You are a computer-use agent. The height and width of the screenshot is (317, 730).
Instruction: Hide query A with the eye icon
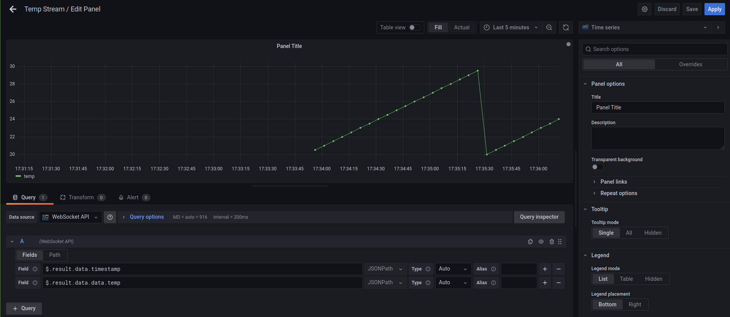click(541, 242)
